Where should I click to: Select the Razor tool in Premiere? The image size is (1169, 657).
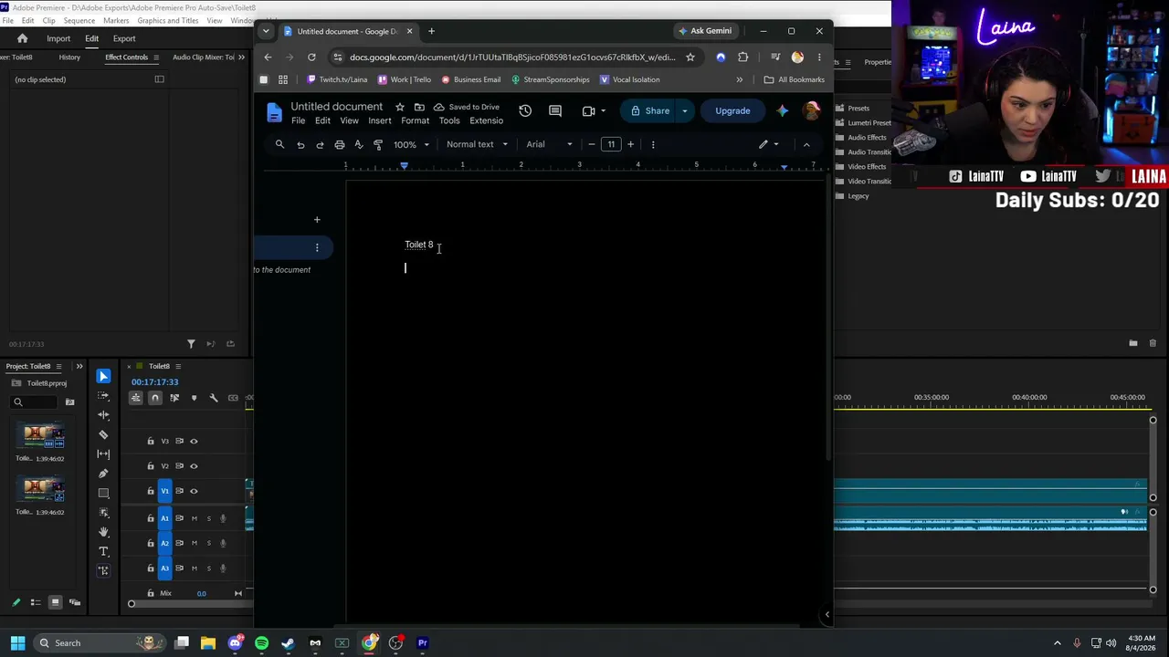(x=103, y=434)
